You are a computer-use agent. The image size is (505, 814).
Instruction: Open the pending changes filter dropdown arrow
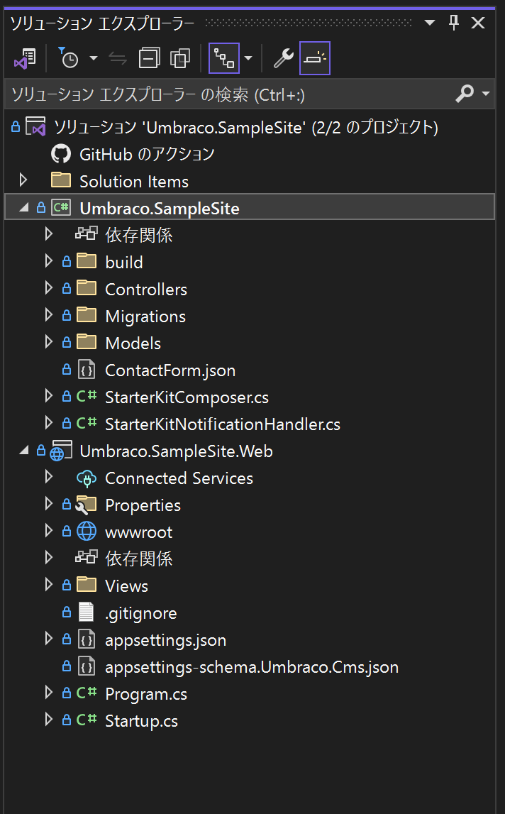(94, 59)
